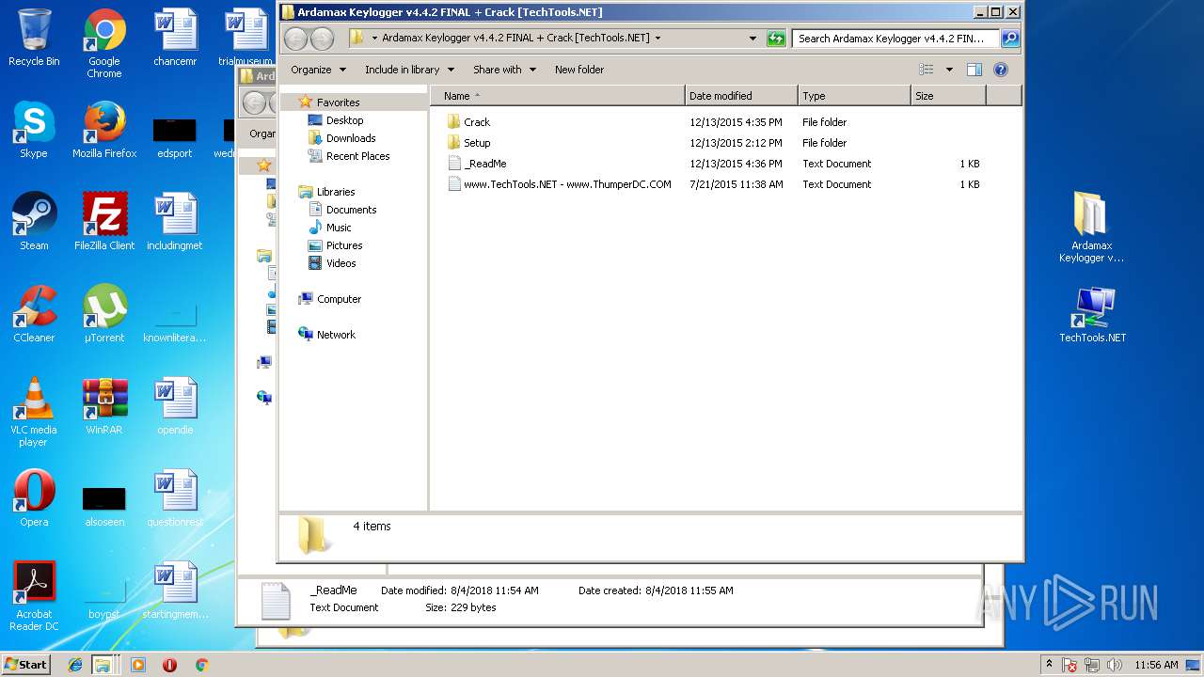1204x677 pixels.
Task: Open Recycle Bin on desktop
Action: [x=34, y=38]
